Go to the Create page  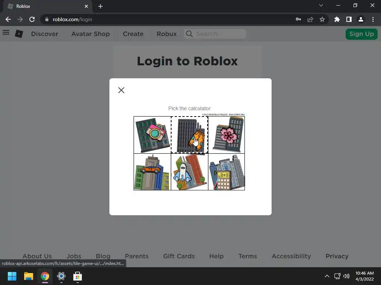133,34
